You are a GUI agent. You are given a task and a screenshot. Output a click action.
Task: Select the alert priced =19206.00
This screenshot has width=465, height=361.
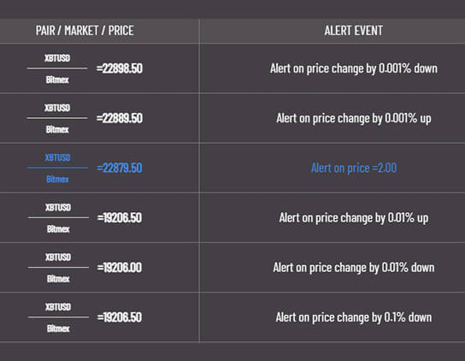[x=119, y=268]
